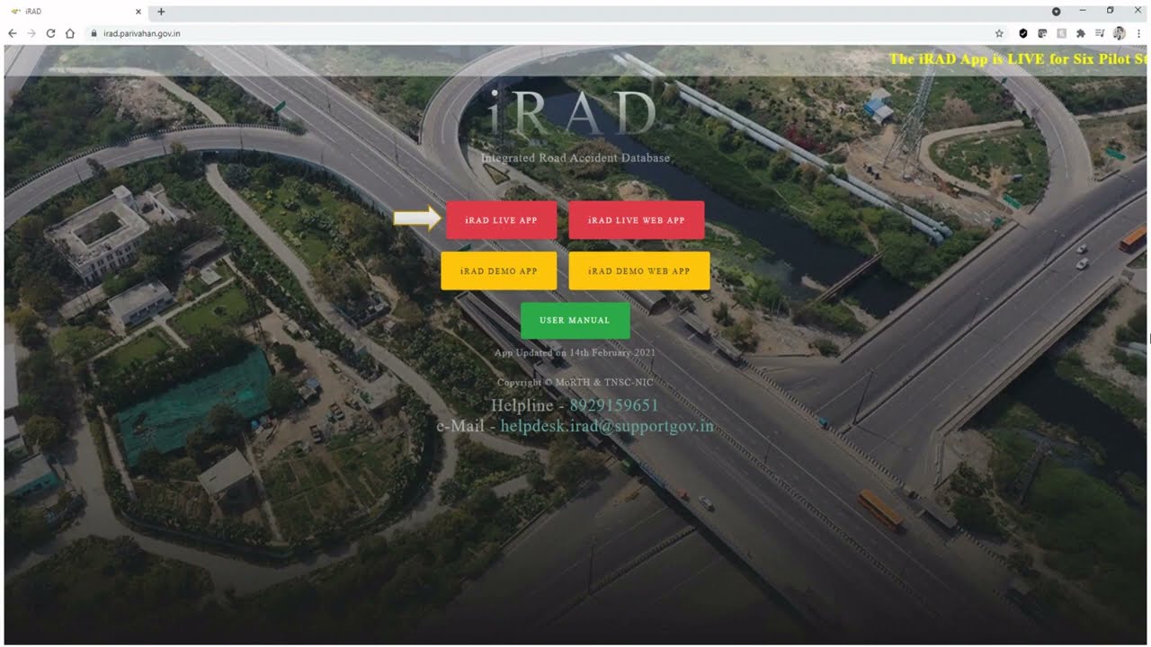
Task: Click the helpline number 8929159651
Action: 614,405
